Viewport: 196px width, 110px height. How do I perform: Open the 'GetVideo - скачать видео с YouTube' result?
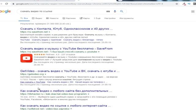coord(70,71)
